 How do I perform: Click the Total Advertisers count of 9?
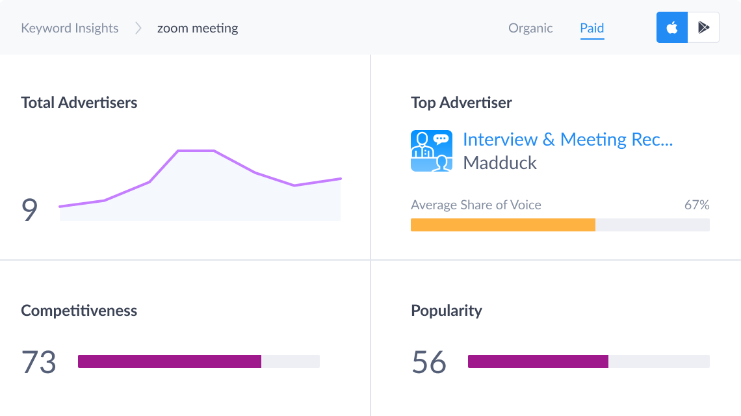pos(30,210)
